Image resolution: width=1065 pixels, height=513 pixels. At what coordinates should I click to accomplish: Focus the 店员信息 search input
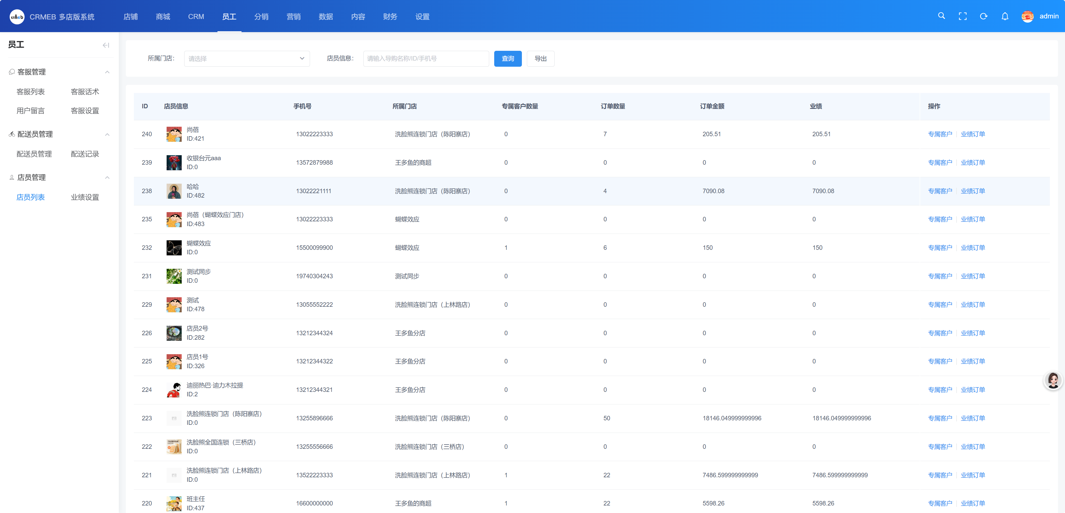click(426, 59)
